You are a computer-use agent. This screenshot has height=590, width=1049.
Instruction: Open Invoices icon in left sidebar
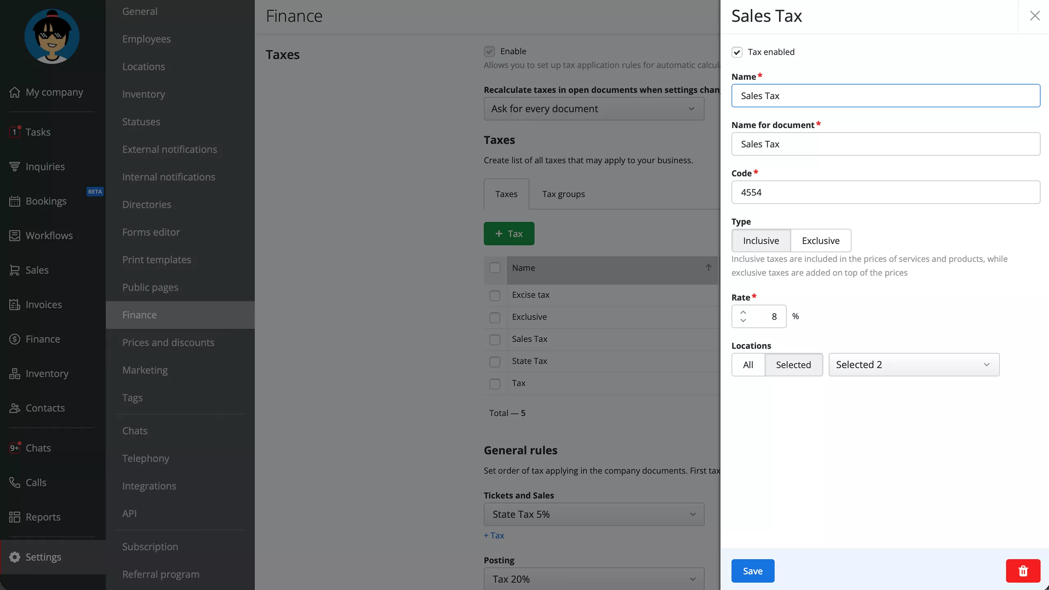(15, 304)
